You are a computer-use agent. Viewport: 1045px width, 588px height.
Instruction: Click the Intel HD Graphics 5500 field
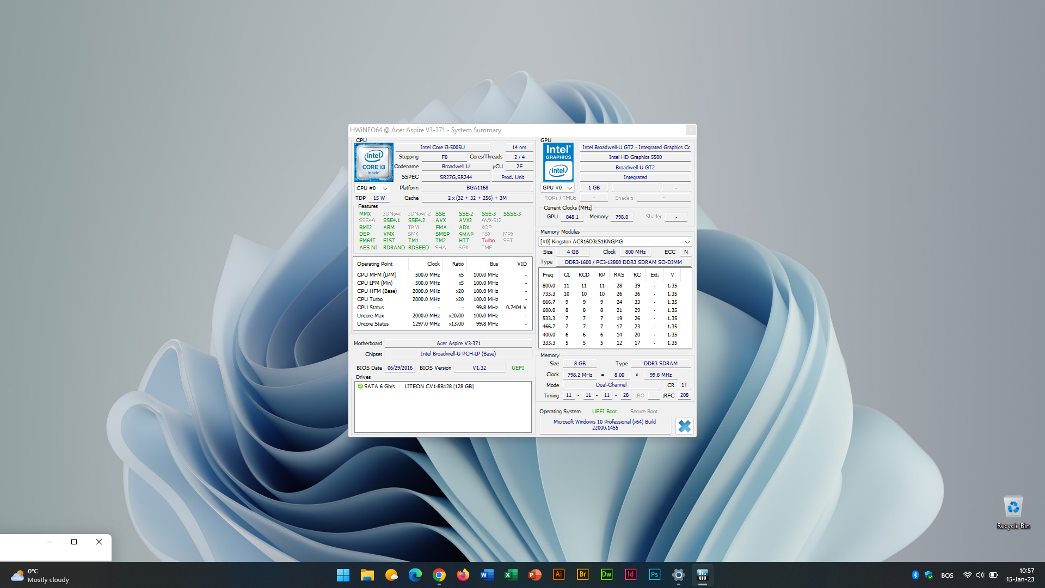[x=635, y=157]
